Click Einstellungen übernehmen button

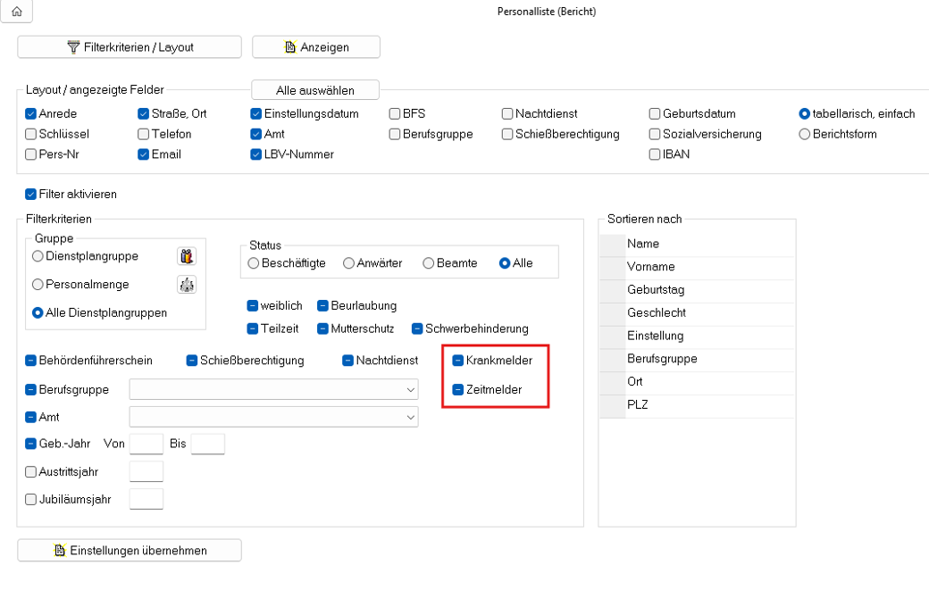[x=130, y=551]
